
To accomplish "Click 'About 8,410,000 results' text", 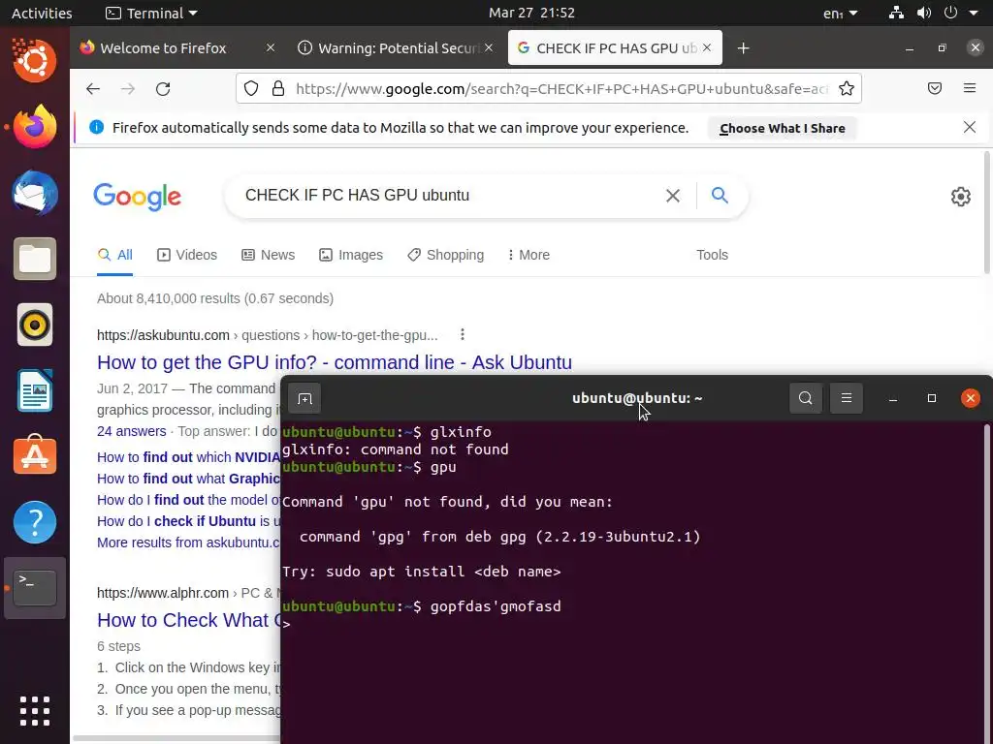I will point(214,298).
